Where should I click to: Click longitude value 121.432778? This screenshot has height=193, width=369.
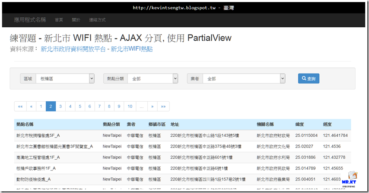[x=334, y=157]
